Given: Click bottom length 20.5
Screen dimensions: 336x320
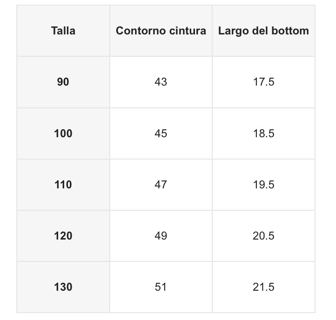Looking at the screenshot, I should click(x=263, y=236).
